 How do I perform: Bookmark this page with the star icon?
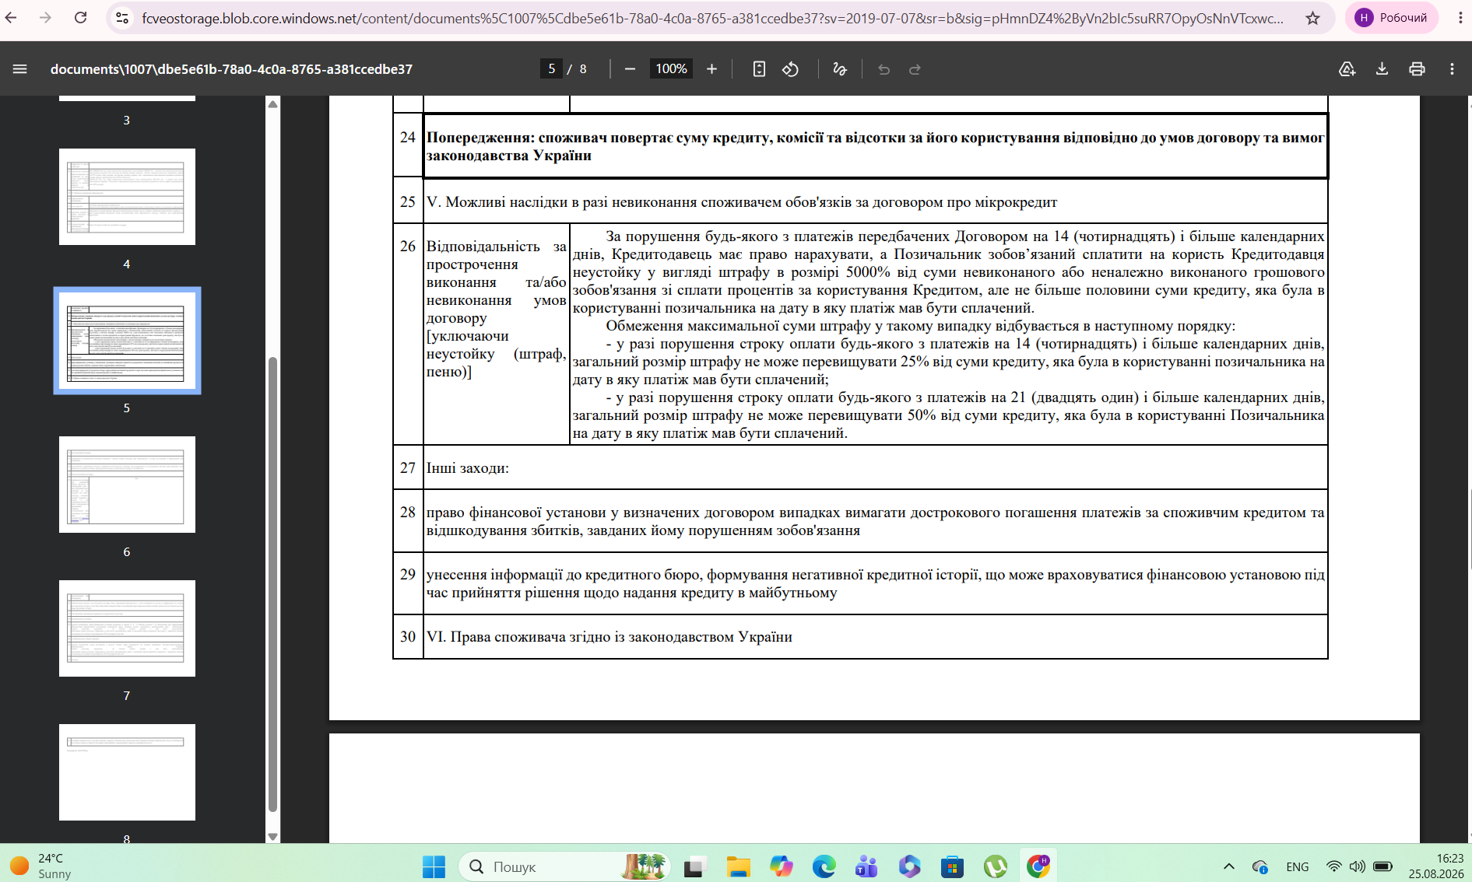point(1312,18)
